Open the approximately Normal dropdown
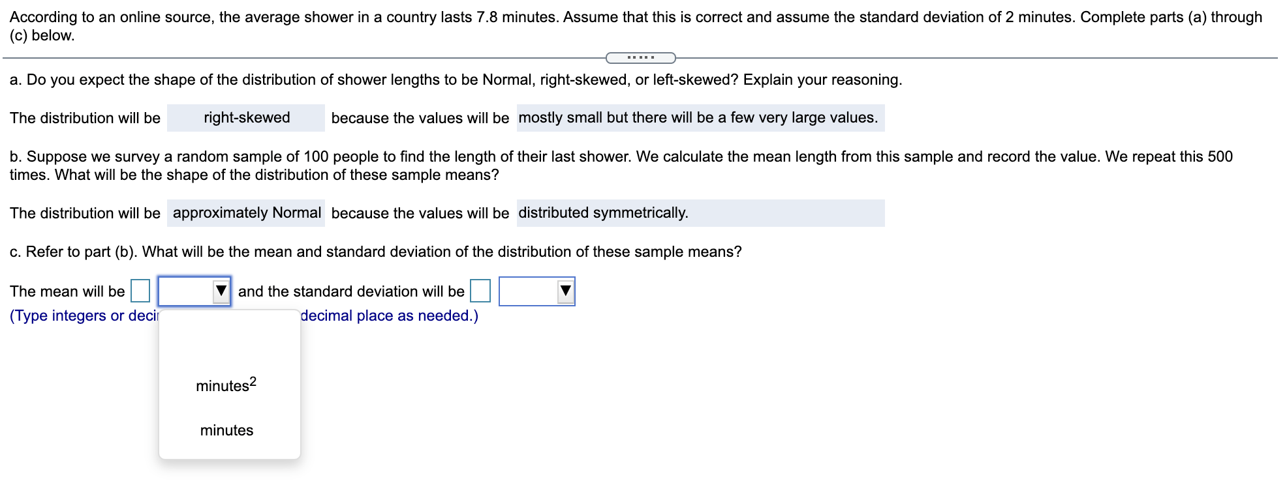Screen dimensions: 1287x498 [247, 212]
